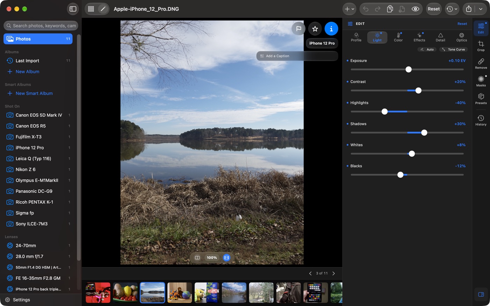This screenshot has width=490, height=306.
Task: Click the Edit panel Reset link
Action: point(462,24)
